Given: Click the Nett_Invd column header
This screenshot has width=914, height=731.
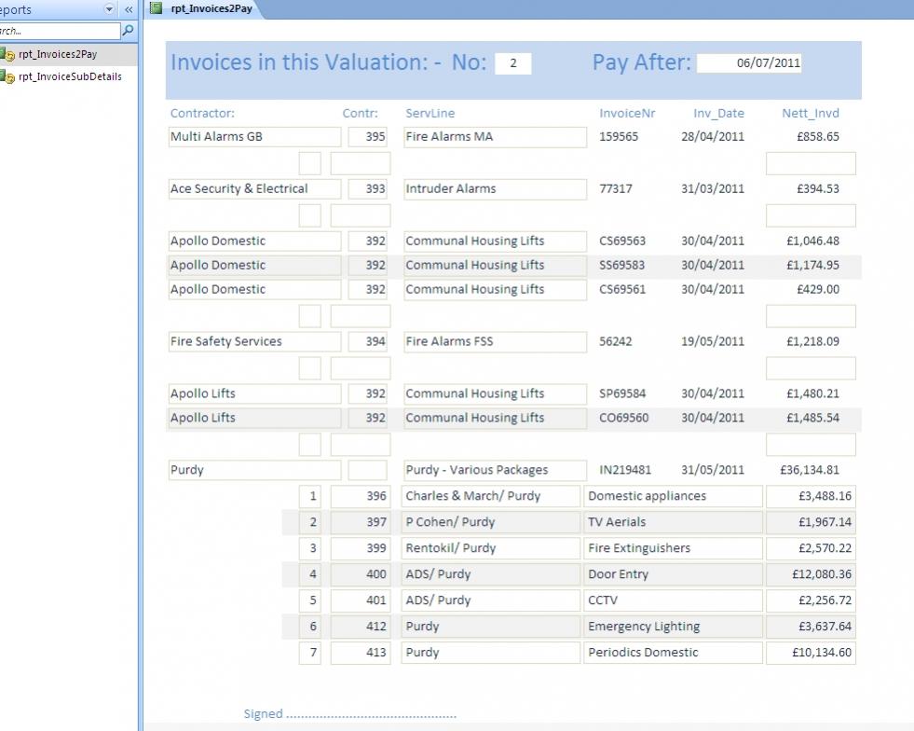Looking at the screenshot, I should 811,113.
